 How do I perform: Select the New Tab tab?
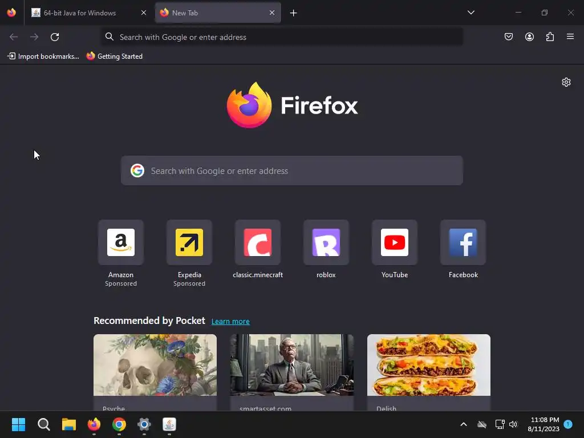tap(218, 13)
